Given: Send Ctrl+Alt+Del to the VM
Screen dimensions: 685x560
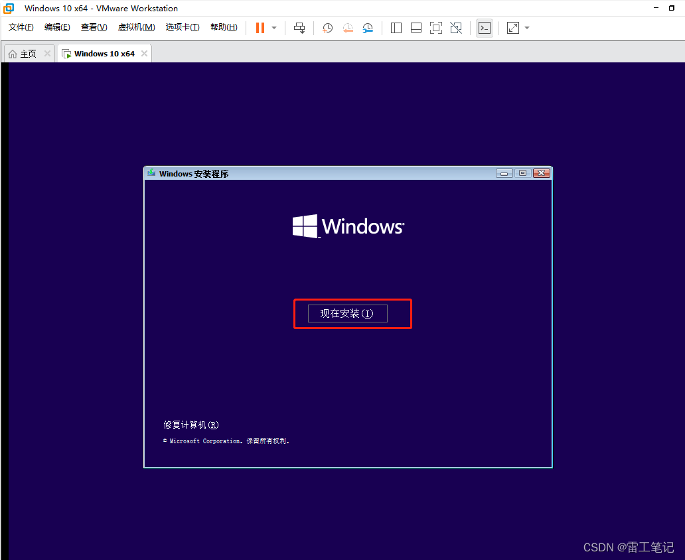Looking at the screenshot, I should 299,28.
